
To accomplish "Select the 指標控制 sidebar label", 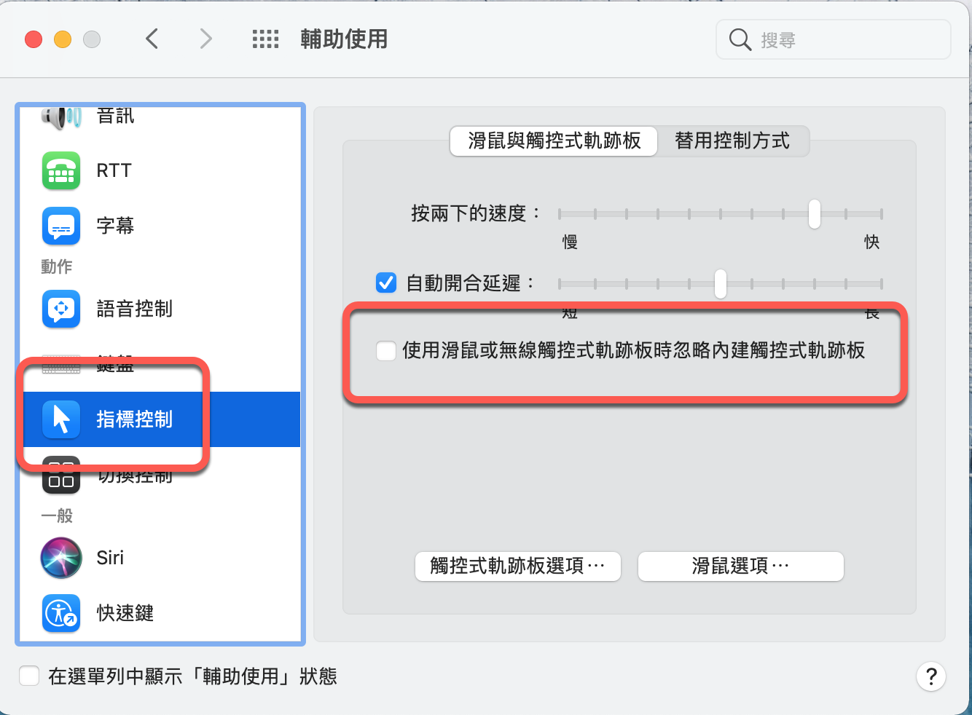I will 135,419.
